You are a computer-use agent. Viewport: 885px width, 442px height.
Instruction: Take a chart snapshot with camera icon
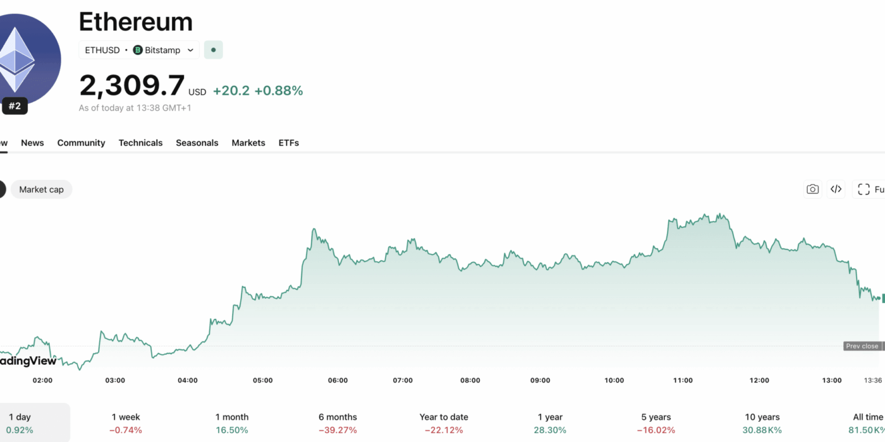tap(812, 189)
